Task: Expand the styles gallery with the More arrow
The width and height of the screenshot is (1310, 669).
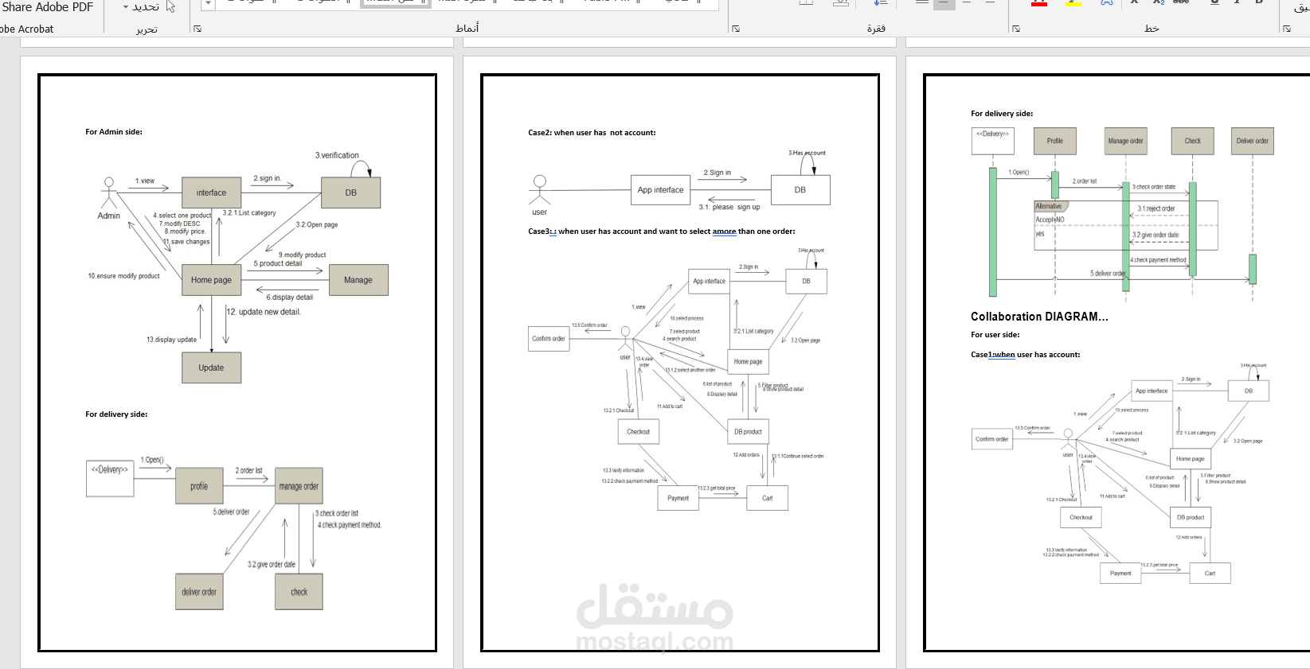Action: pyautogui.click(x=208, y=4)
